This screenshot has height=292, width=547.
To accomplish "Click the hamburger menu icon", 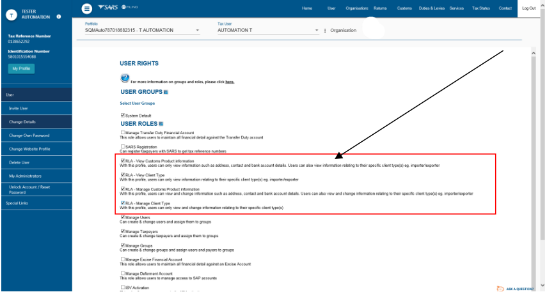I will (87, 8).
